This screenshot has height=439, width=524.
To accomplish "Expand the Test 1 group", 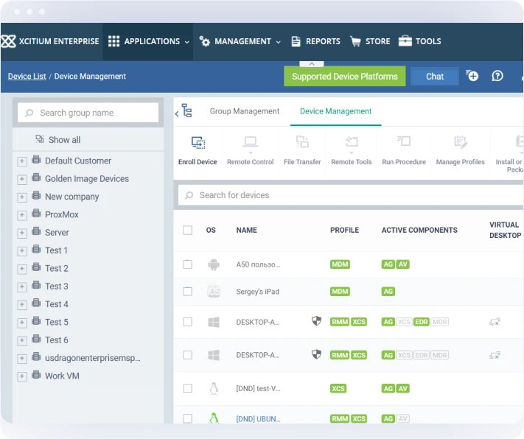I will click(x=22, y=251).
